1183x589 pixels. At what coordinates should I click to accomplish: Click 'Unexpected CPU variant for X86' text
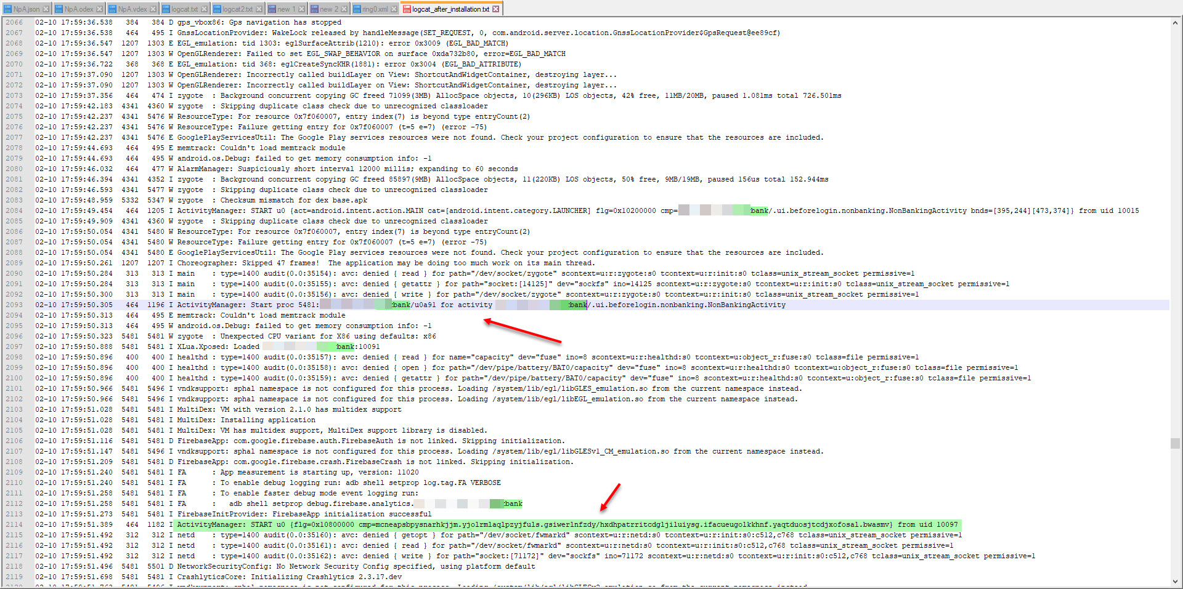[x=285, y=336]
